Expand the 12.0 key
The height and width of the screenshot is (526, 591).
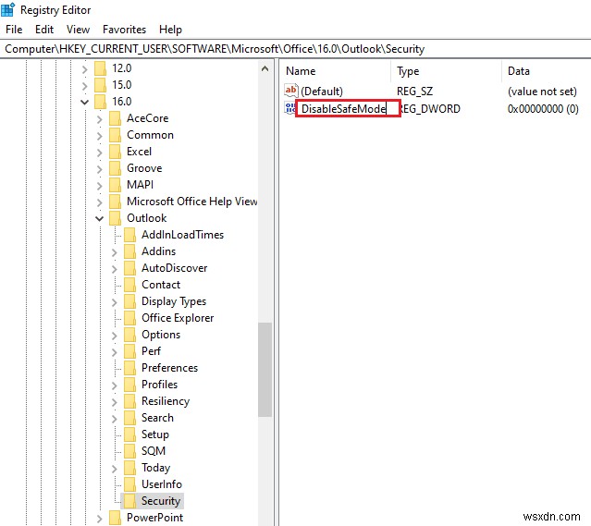pyautogui.click(x=85, y=69)
